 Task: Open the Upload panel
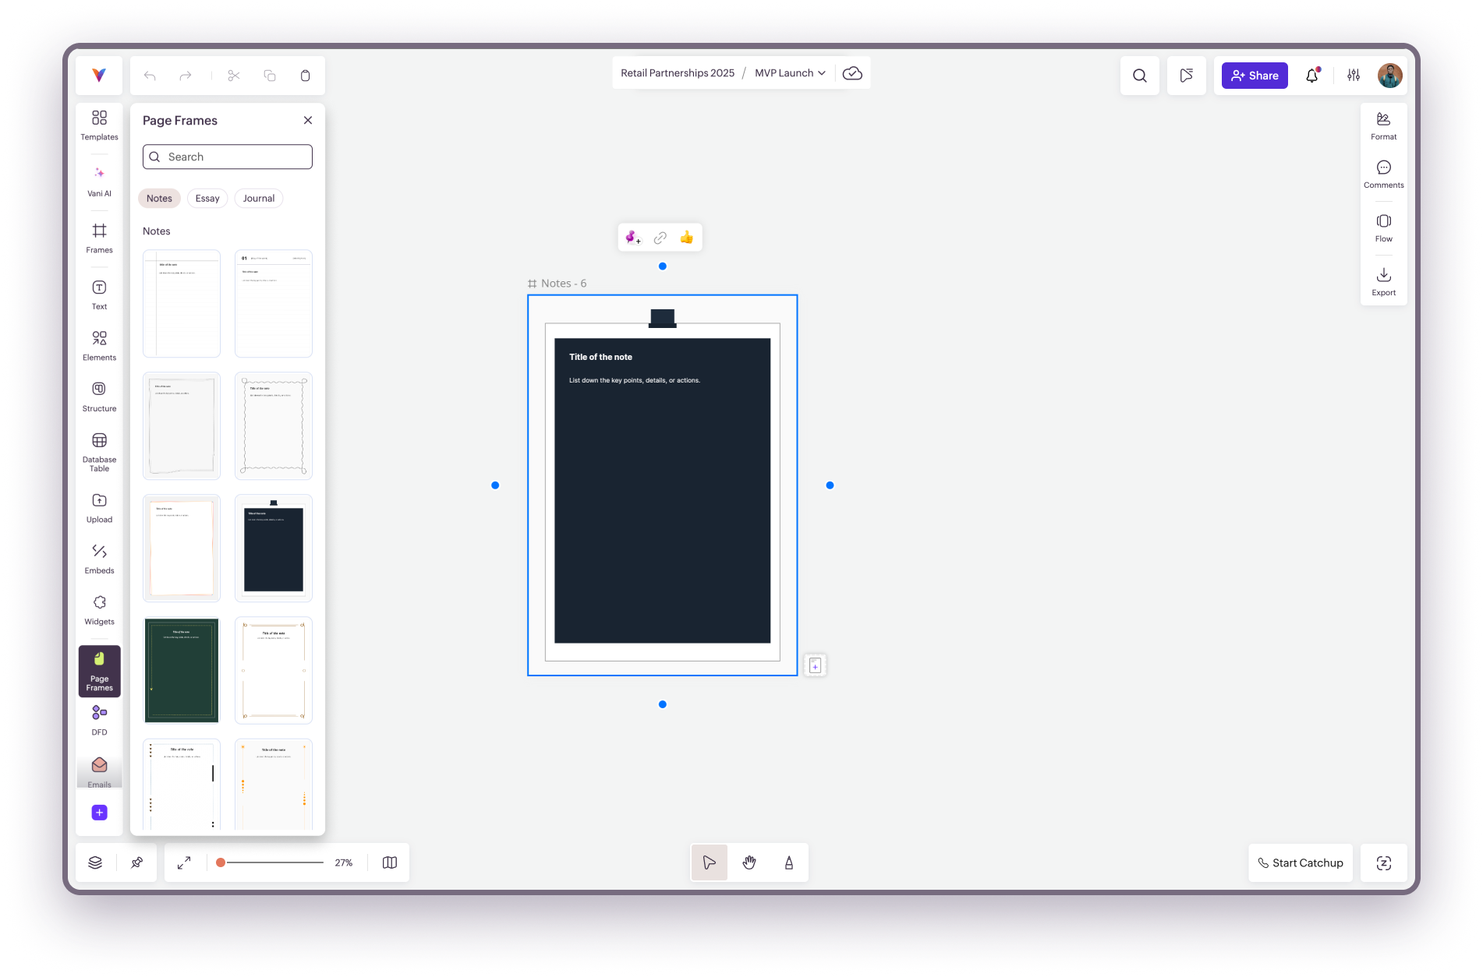(99, 509)
